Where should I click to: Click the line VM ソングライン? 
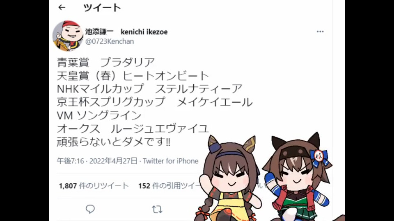click(99, 115)
